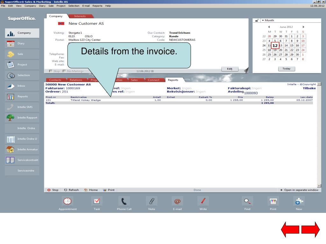Toggle the calendar lock icon
The height and width of the screenshot is (244, 326).
257,20
